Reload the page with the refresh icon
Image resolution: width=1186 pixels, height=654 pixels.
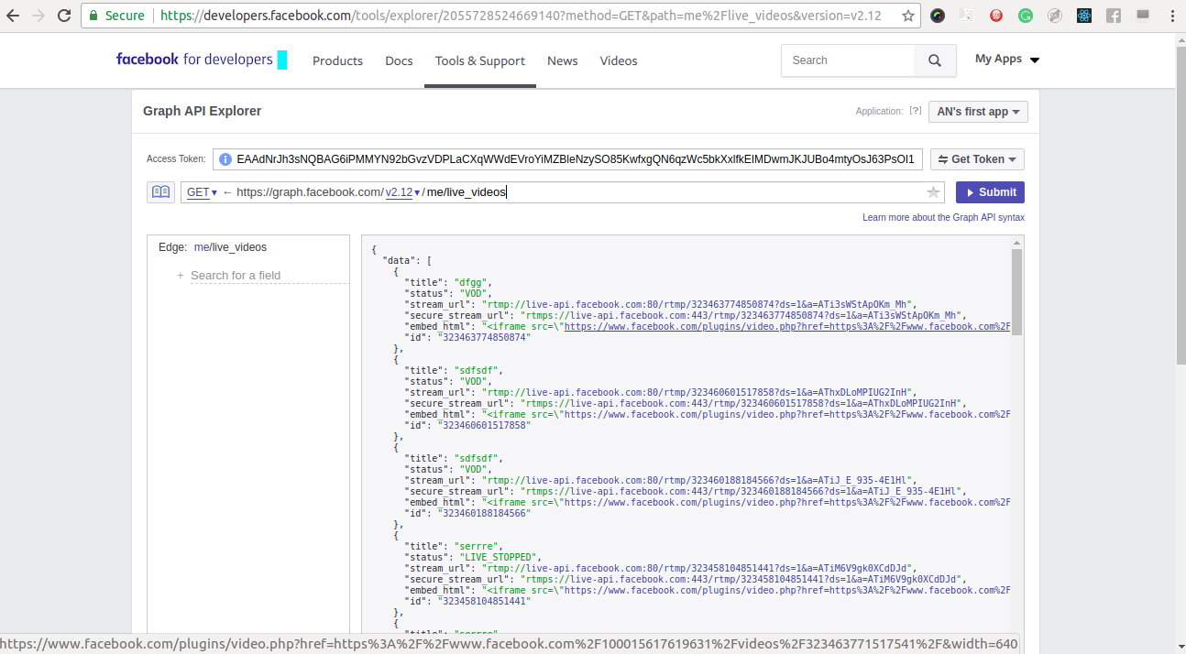coord(64,16)
